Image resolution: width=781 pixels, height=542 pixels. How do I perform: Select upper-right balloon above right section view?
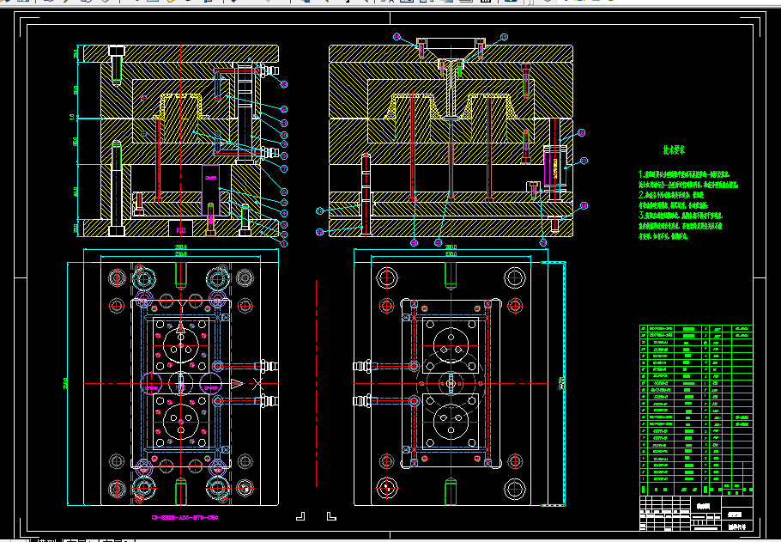[x=504, y=37]
